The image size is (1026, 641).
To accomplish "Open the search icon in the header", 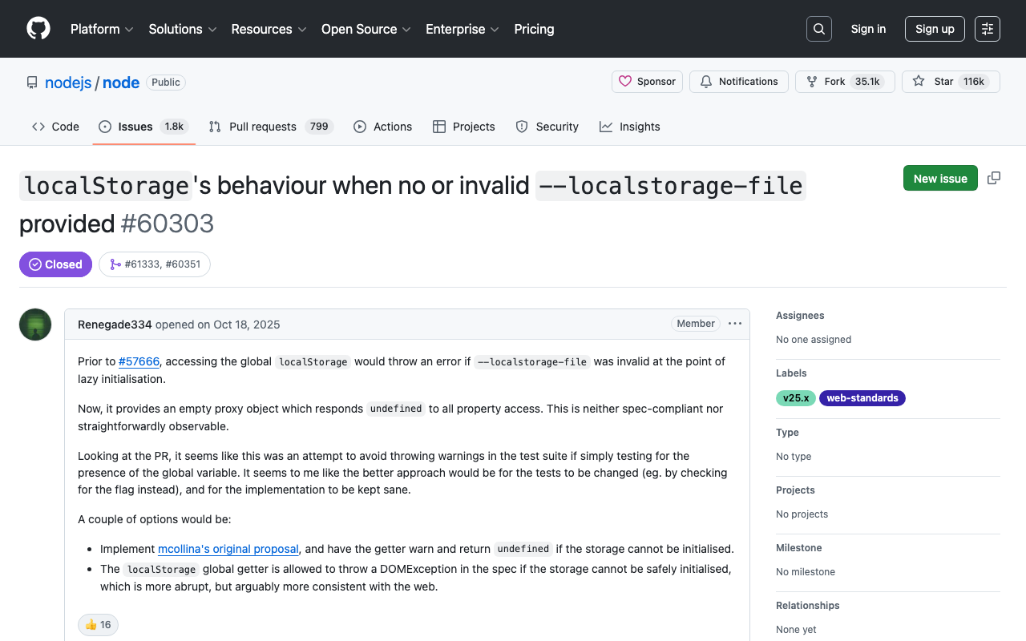I will (x=818, y=28).
